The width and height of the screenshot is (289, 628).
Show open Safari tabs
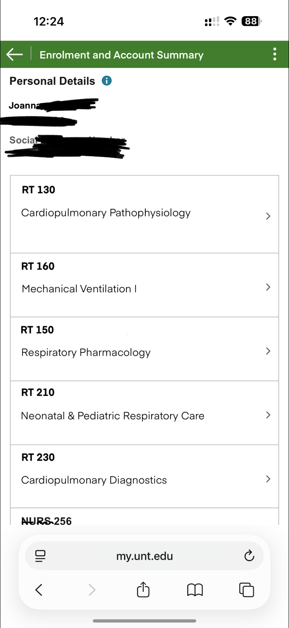click(x=246, y=590)
